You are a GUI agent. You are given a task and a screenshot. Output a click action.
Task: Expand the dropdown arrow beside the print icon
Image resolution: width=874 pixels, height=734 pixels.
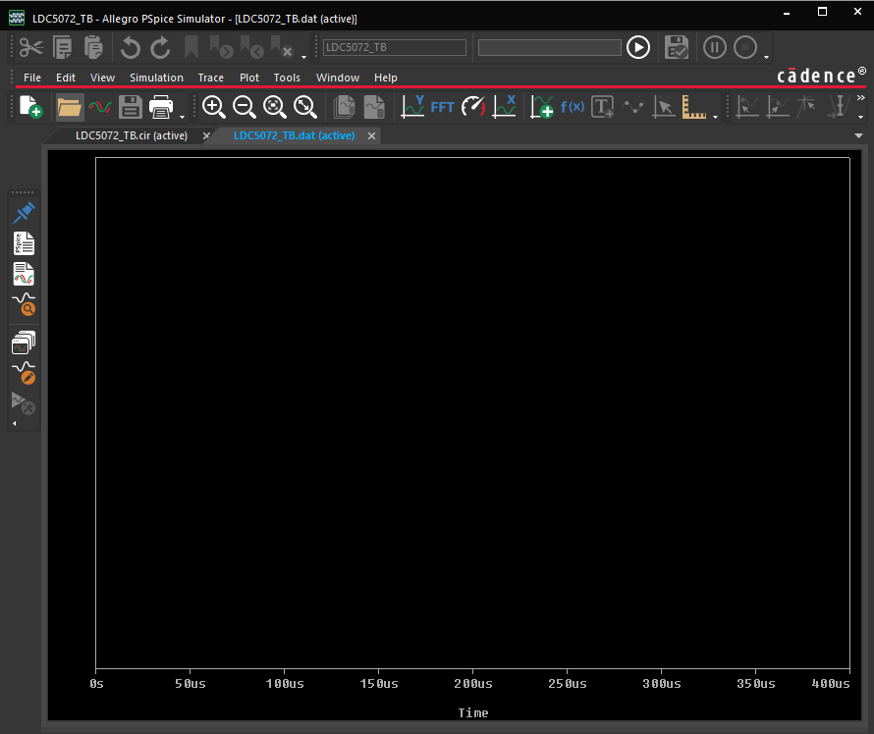181,113
